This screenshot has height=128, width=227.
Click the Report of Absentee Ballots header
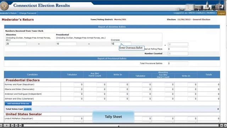pos(112,27)
